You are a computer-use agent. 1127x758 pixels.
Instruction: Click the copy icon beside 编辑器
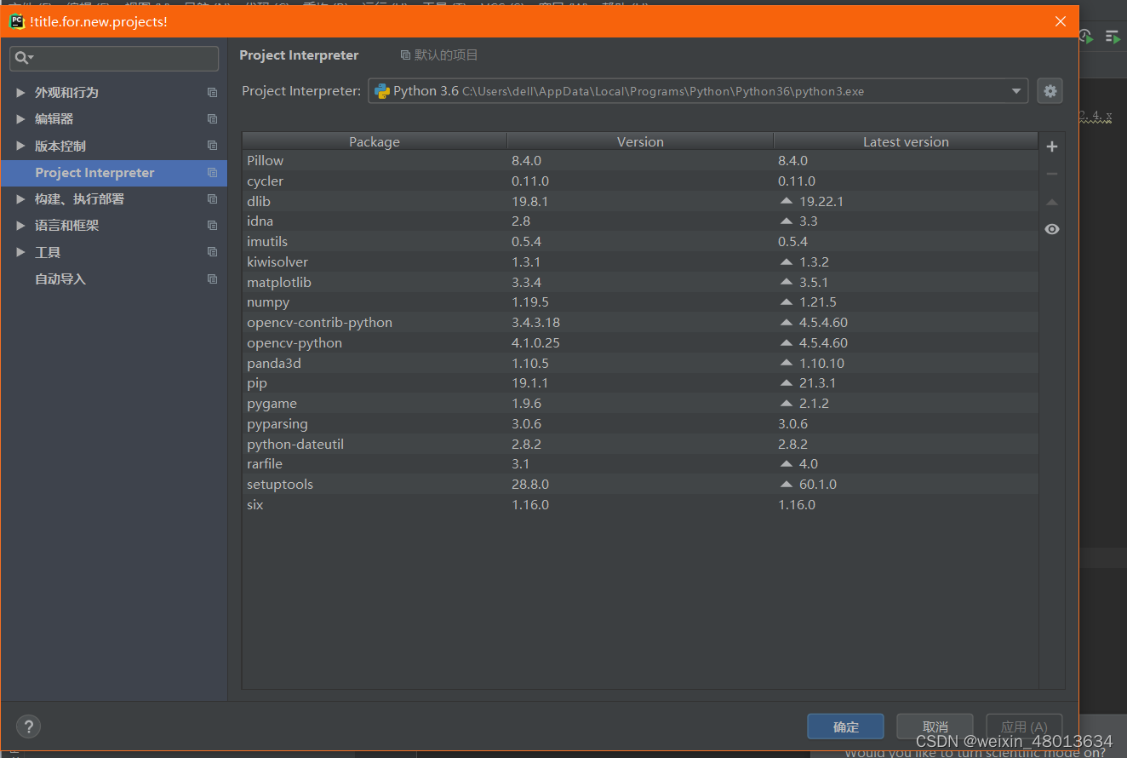212,118
